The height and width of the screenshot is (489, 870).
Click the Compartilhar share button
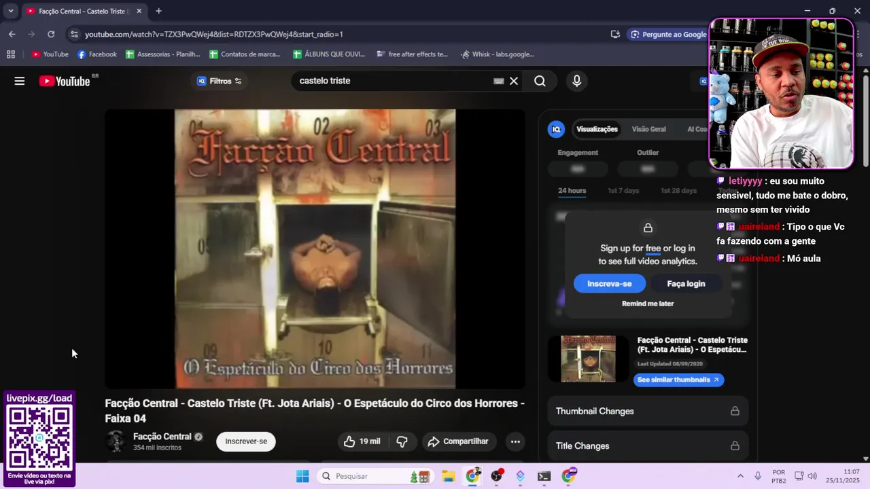(x=459, y=441)
